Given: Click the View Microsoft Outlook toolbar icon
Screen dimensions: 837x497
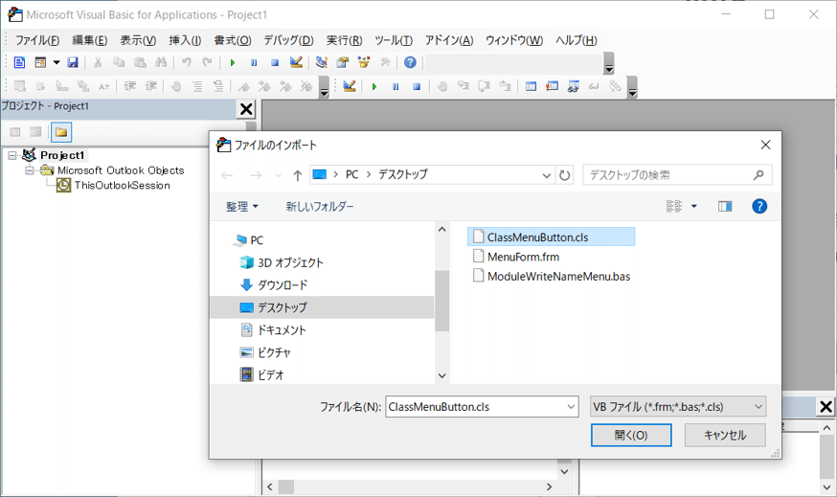Looking at the screenshot, I should 19,62.
